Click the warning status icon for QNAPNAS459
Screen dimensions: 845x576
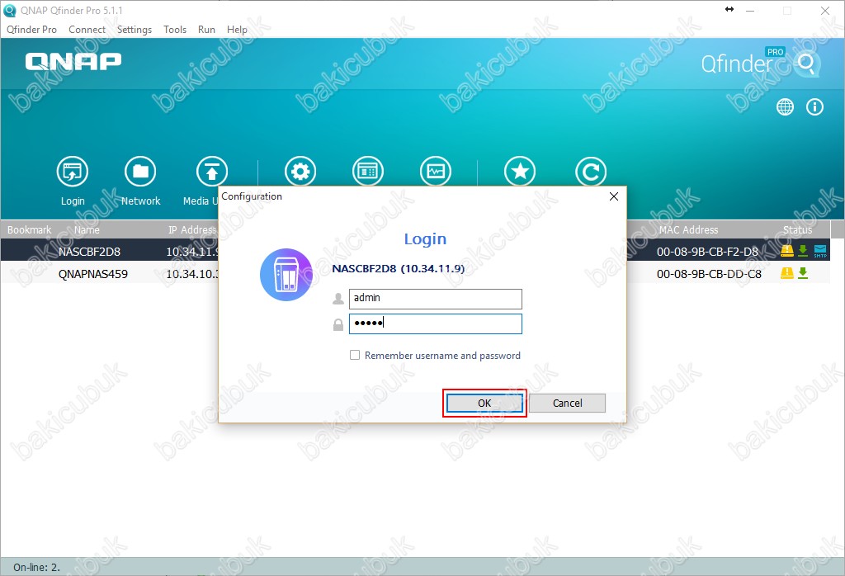tap(786, 273)
